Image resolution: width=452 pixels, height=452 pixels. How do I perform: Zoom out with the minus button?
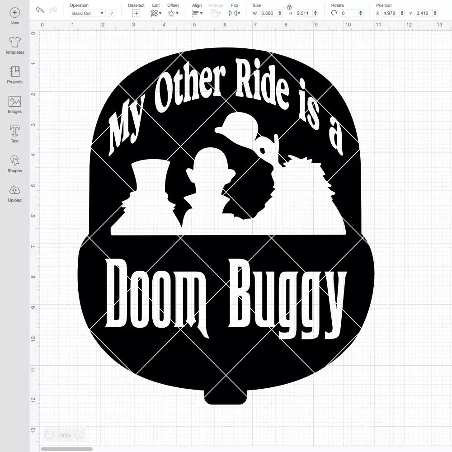tap(50, 435)
